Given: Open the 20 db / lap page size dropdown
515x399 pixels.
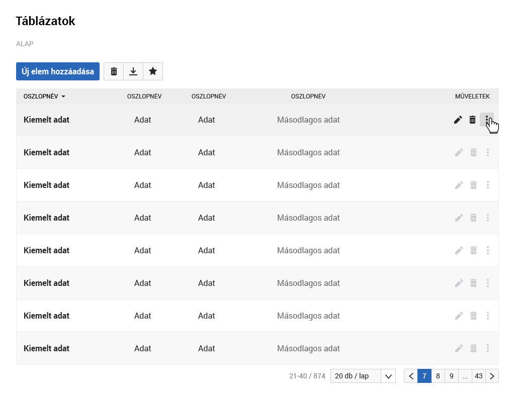Looking at the screenshot, I should pyautogui.click(x=363, y=376).
